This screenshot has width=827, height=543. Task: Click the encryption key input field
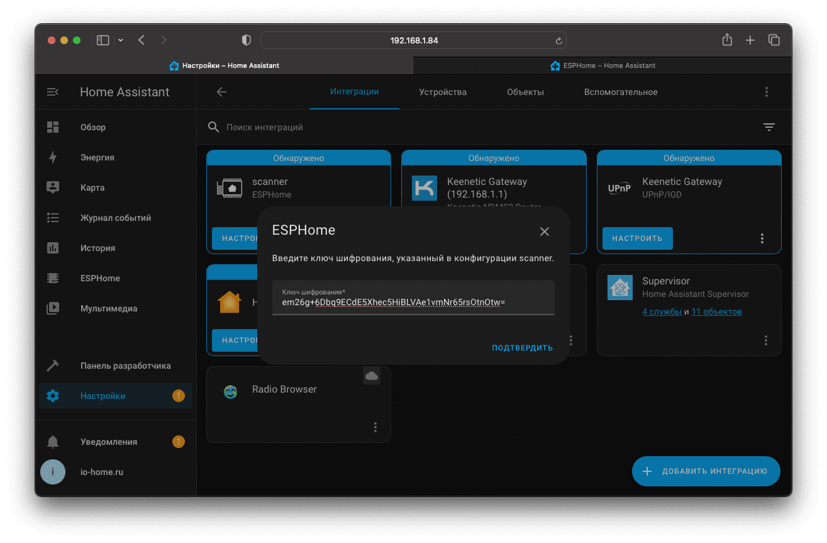pos(413,302)
